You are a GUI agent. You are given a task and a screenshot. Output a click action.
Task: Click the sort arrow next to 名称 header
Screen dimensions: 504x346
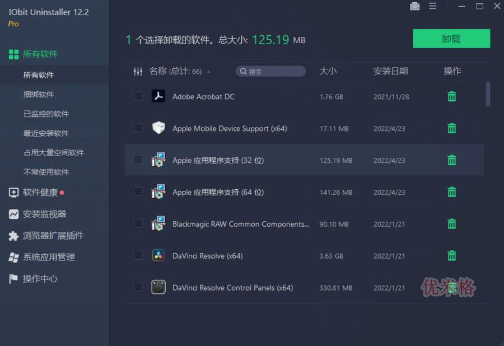point(209,72)
